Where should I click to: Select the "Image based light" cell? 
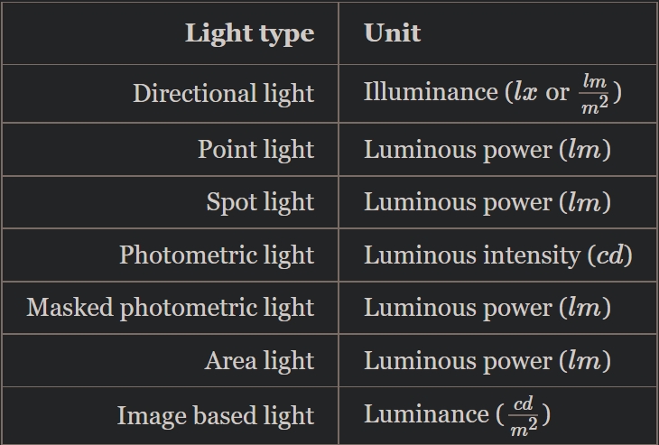pyautogui.click(x=215, y=415)
